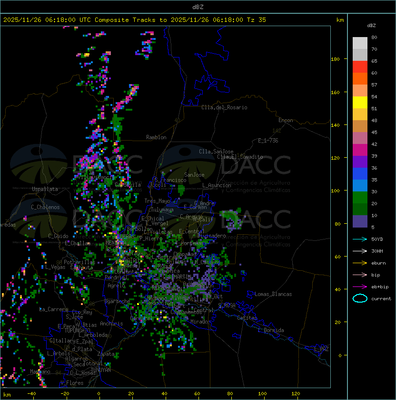Click the 'L_Dormida' place label
396x400 pixels.
click(x=271, y=330)
